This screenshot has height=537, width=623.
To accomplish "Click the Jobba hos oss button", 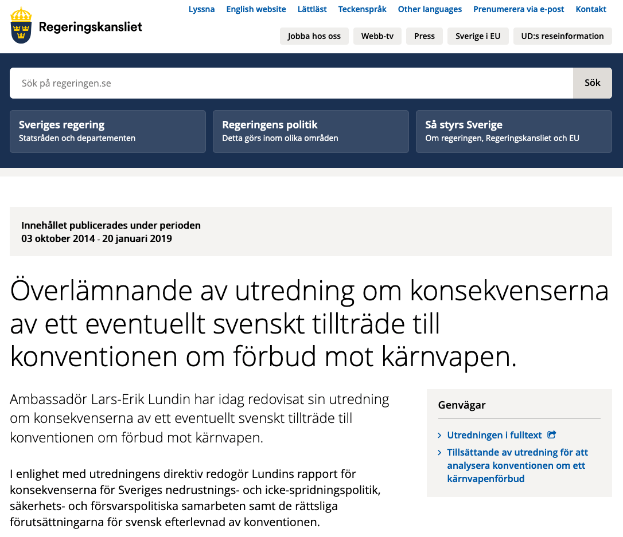I will coord(314,36).
